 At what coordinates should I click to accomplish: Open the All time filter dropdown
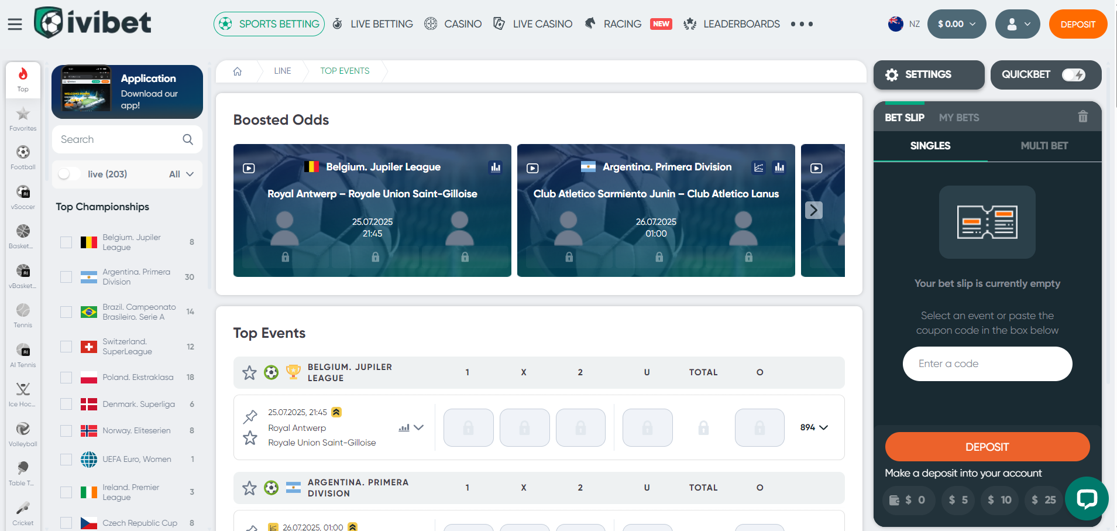click(x=181, y=174)
